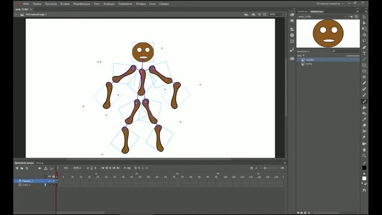
Task: Select the Pencil tool
Action: point(364,83)
